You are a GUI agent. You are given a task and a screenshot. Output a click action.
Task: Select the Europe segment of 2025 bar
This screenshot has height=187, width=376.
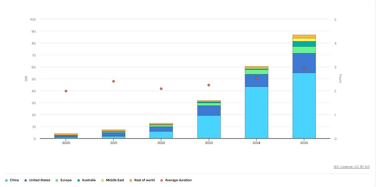click(304, 50)
